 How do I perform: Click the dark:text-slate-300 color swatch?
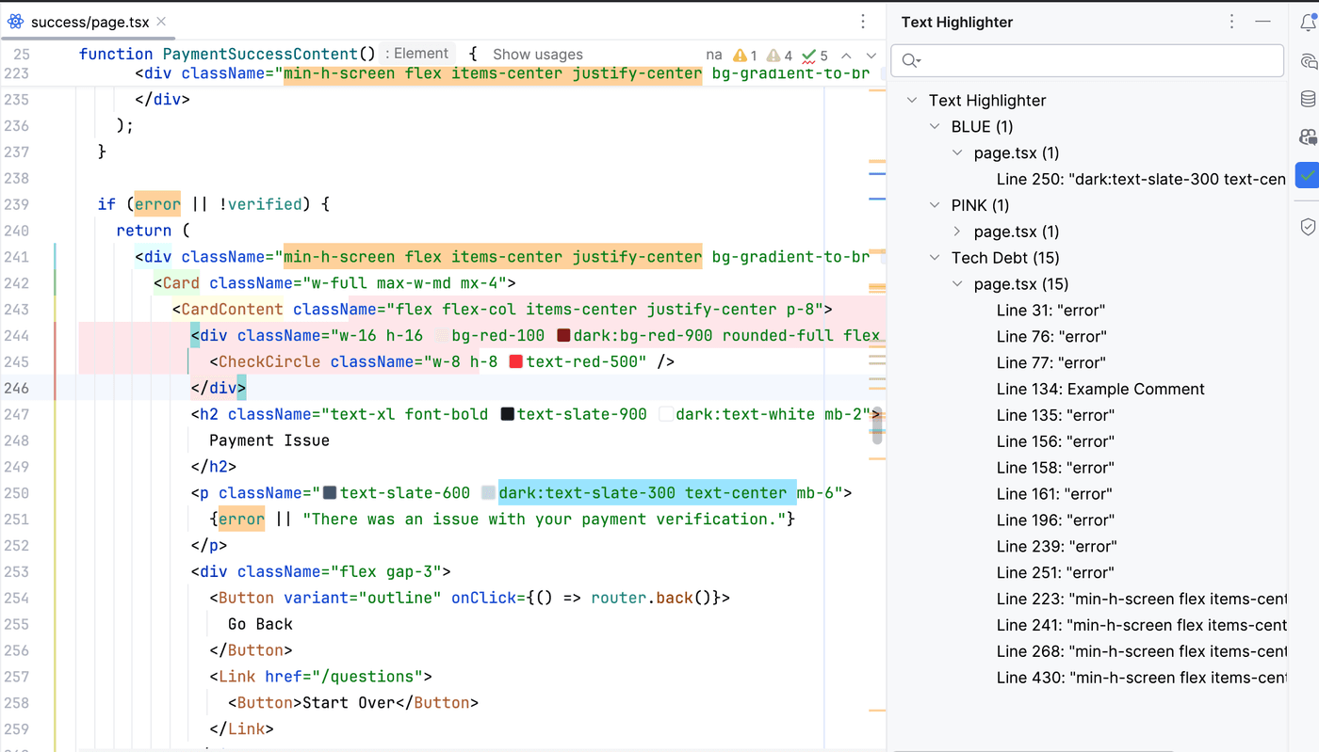tap(488, 493)
